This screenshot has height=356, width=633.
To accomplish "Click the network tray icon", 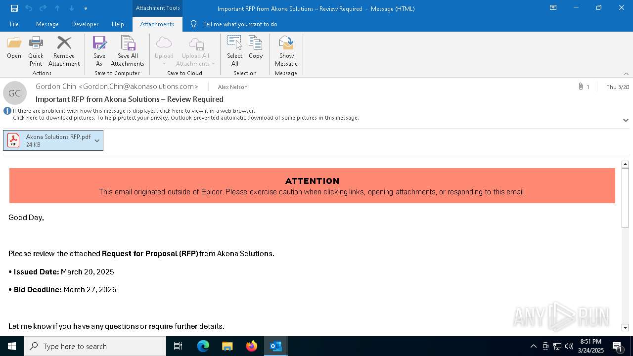I will click(x=557, y=346).
